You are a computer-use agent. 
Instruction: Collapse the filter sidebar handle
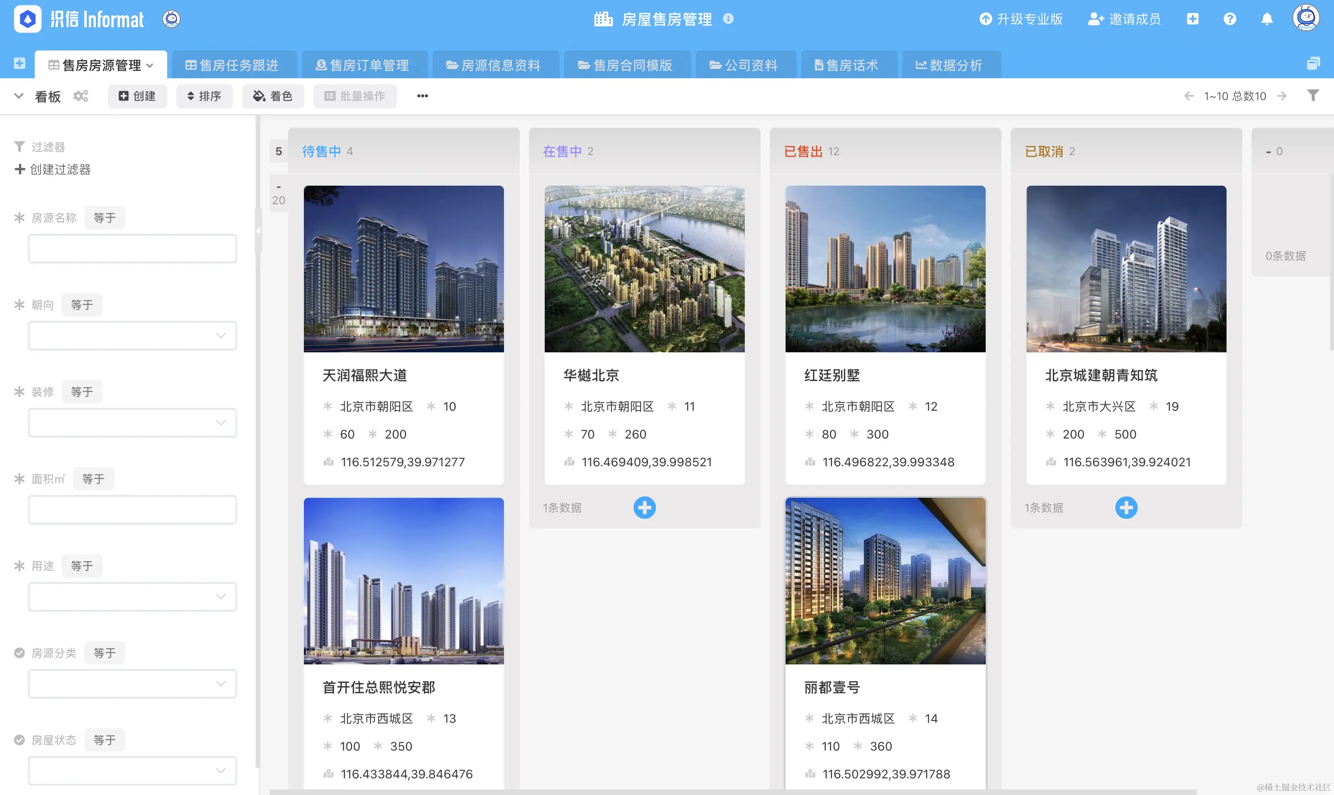(258, 231)
